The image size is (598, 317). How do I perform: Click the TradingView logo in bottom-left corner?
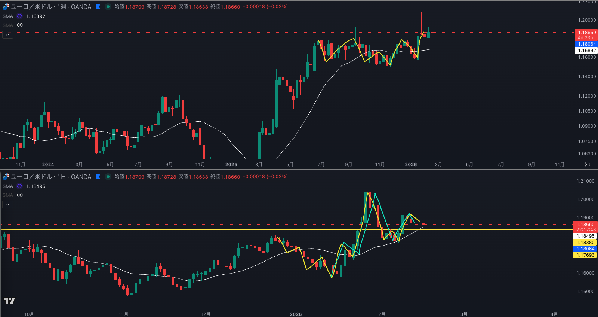coord(9,301)
